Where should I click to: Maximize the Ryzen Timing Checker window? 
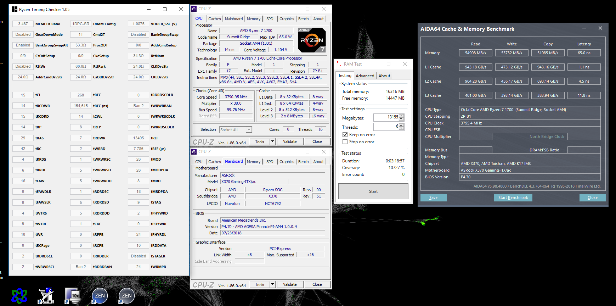tap(165, 9)
